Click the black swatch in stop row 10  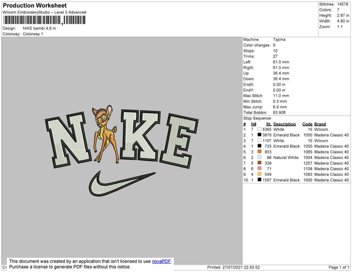(259, 179)
